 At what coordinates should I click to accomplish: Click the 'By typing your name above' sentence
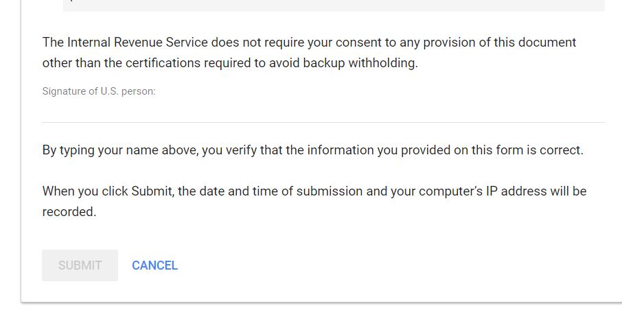[312, 150]
